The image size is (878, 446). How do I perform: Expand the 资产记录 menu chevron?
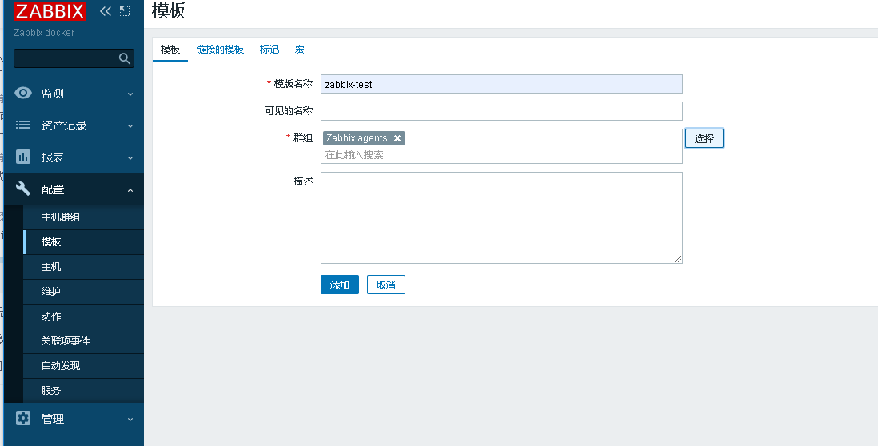130,126
